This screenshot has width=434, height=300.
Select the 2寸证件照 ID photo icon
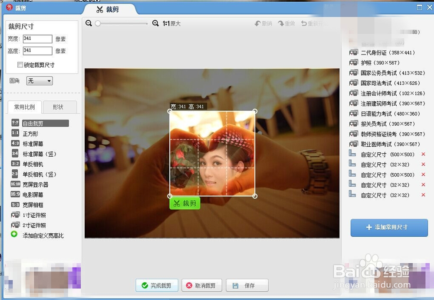pos(15,225)
